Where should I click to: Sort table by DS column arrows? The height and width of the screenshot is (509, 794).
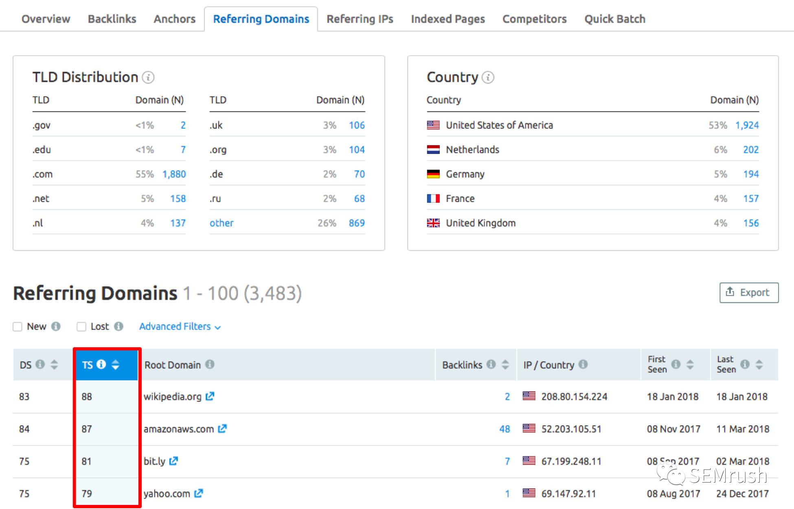[54, 364]
